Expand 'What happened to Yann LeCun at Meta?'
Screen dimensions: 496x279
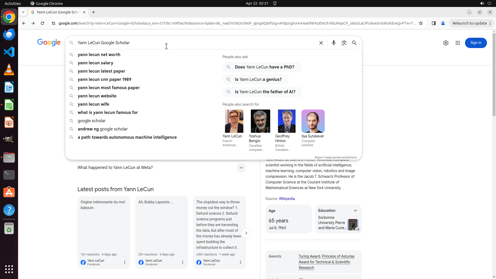pyautogui.click(x=241, y=168)
